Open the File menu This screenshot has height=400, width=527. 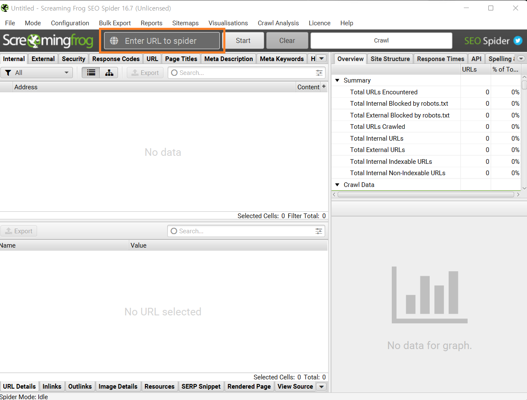click(x=10, y=23)
